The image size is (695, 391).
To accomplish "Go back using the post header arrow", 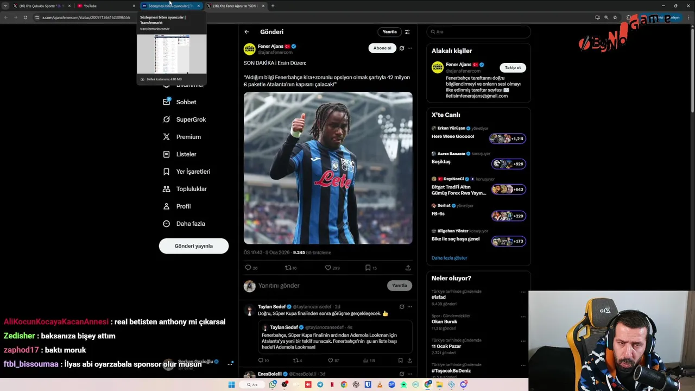I will pos(247,32).
